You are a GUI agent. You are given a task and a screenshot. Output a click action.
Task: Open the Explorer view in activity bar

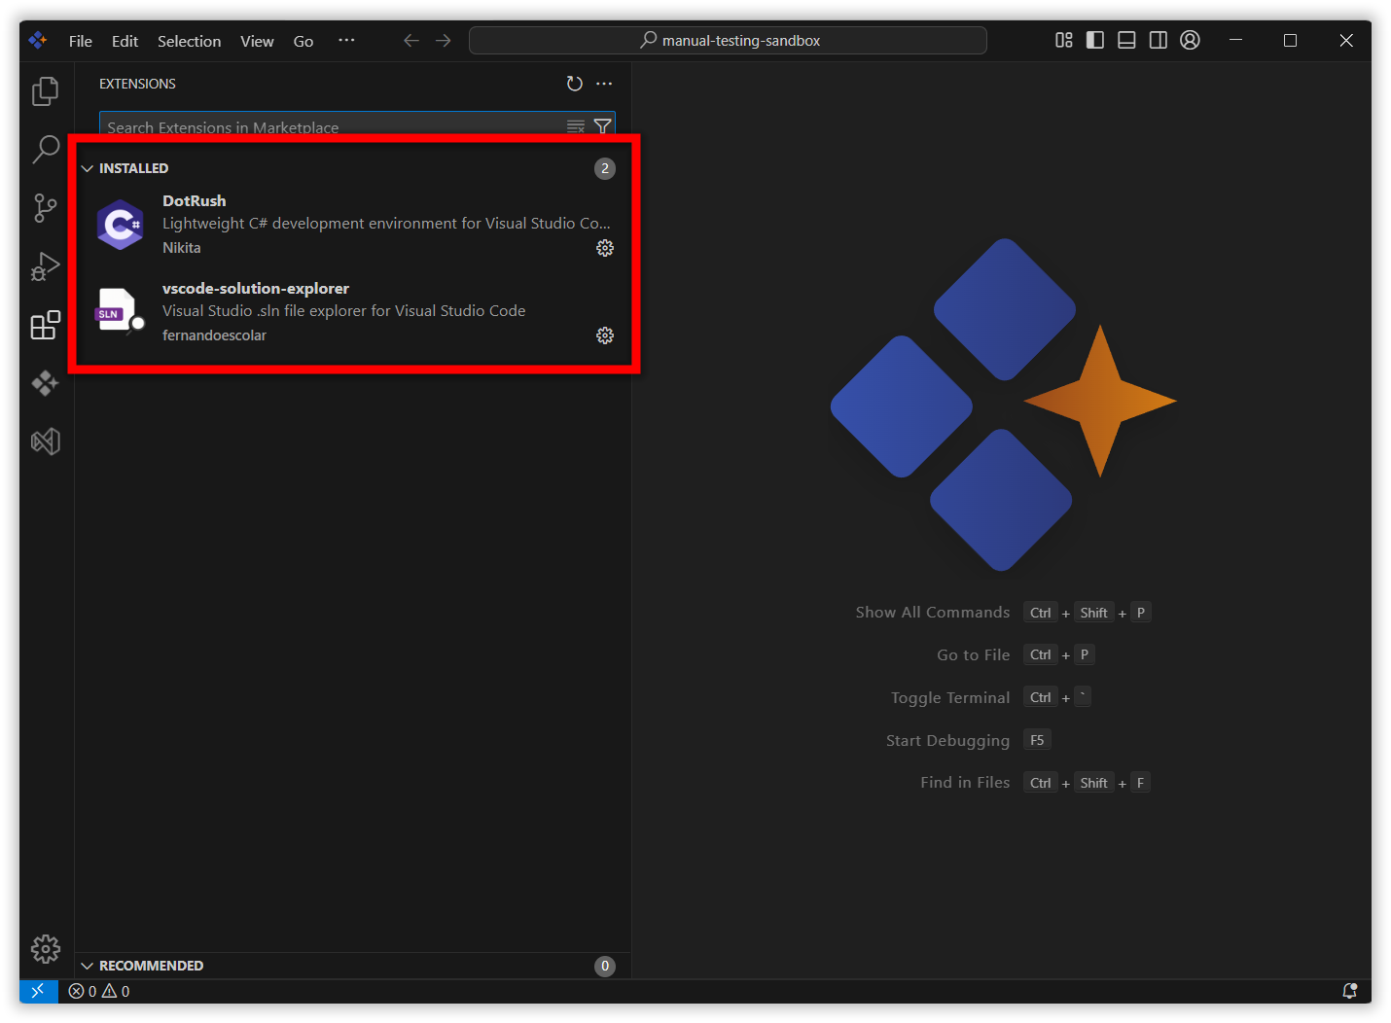click(x=46, y=91)
